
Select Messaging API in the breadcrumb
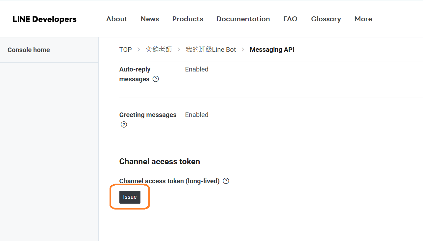[272, 50]
